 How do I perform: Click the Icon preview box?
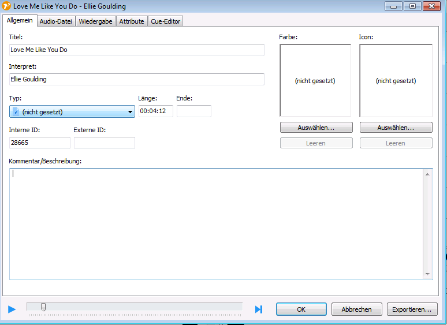pyautogui.click(x=396, y=81)
